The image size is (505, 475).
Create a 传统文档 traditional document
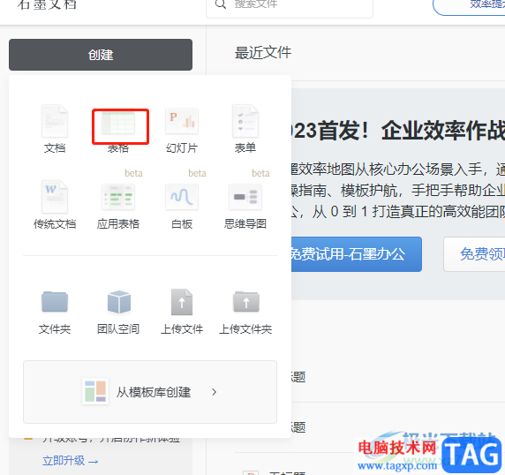[x=55, y=205]
